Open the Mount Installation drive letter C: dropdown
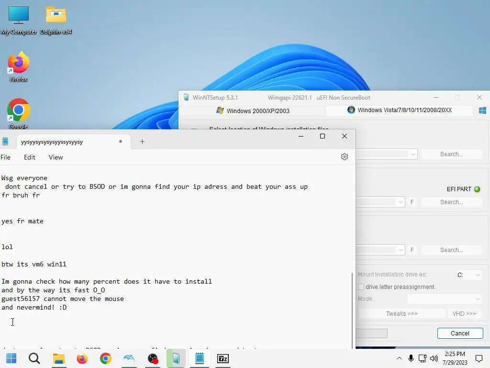 468,275
